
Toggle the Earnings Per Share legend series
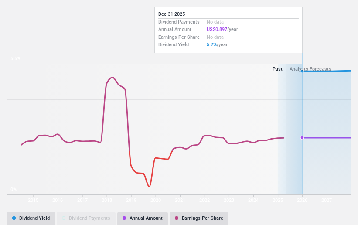click(x=199, y=218)
